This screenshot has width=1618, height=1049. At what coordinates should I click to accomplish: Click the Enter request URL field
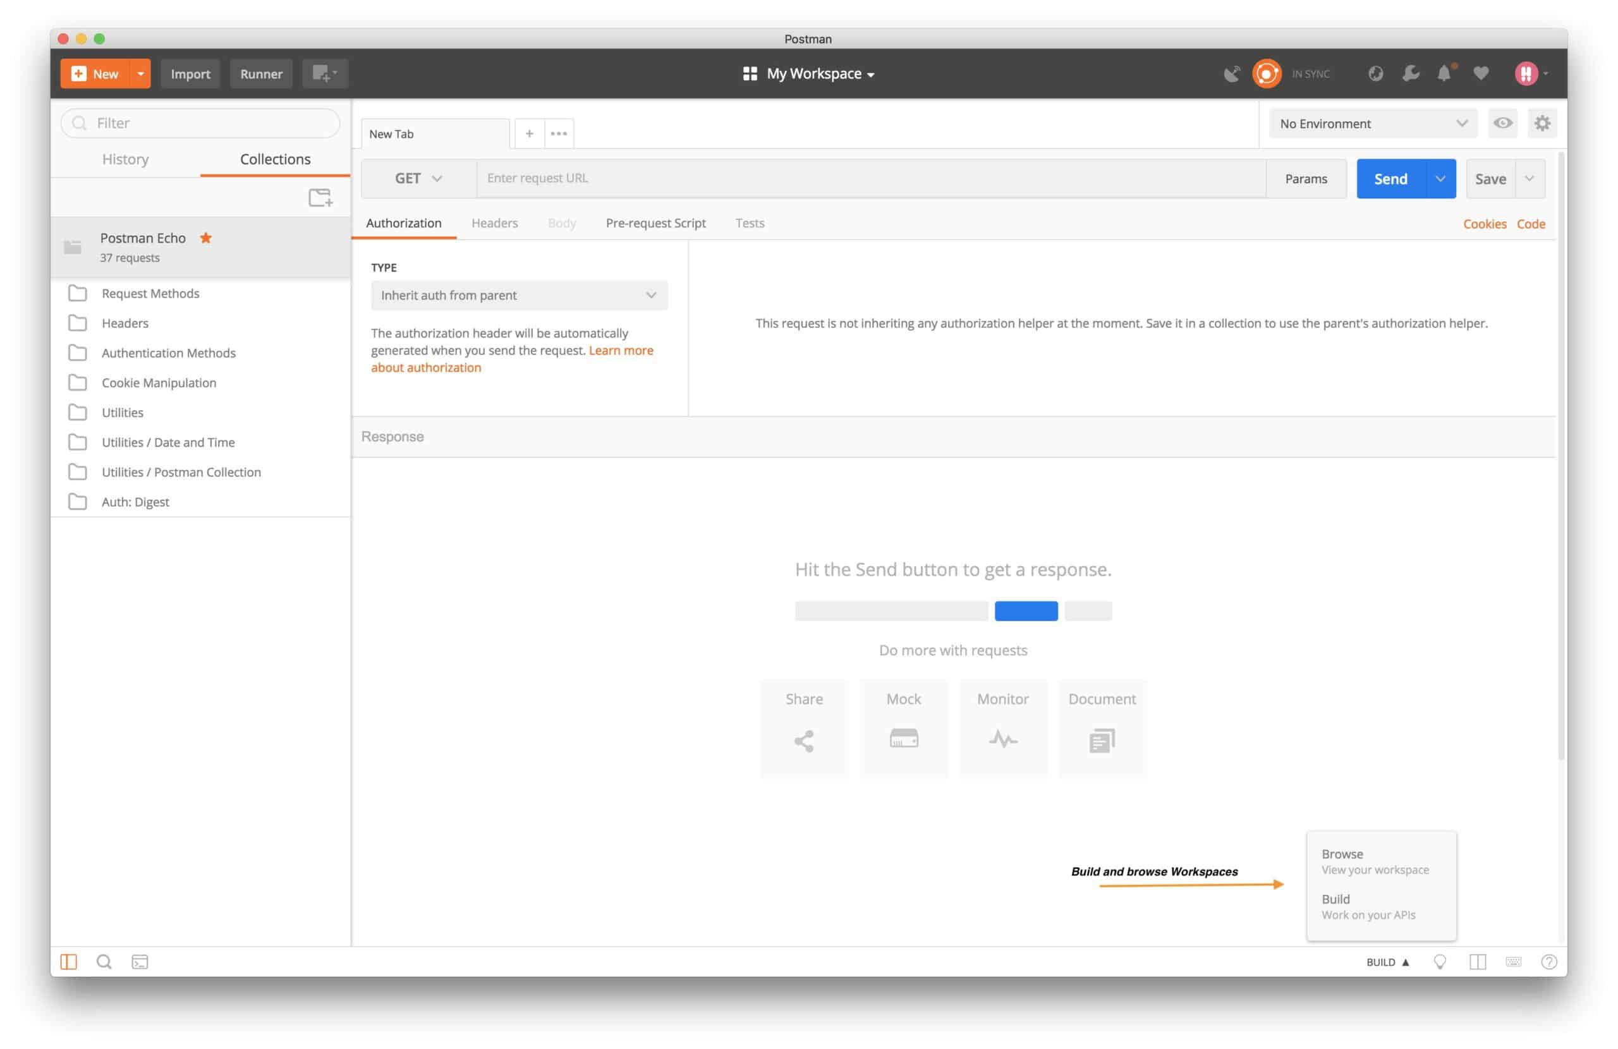pos(871,178)
